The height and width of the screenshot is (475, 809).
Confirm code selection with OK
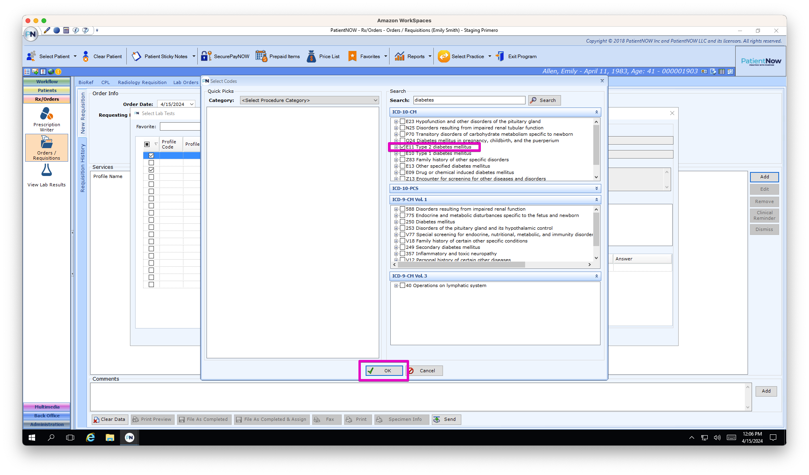pos(384,370)
